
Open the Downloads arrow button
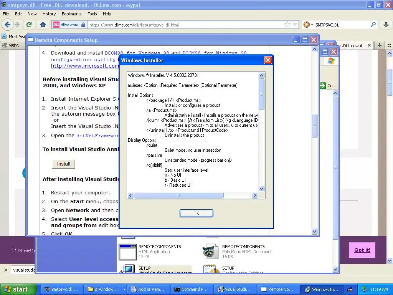click(x=386, y=25)
